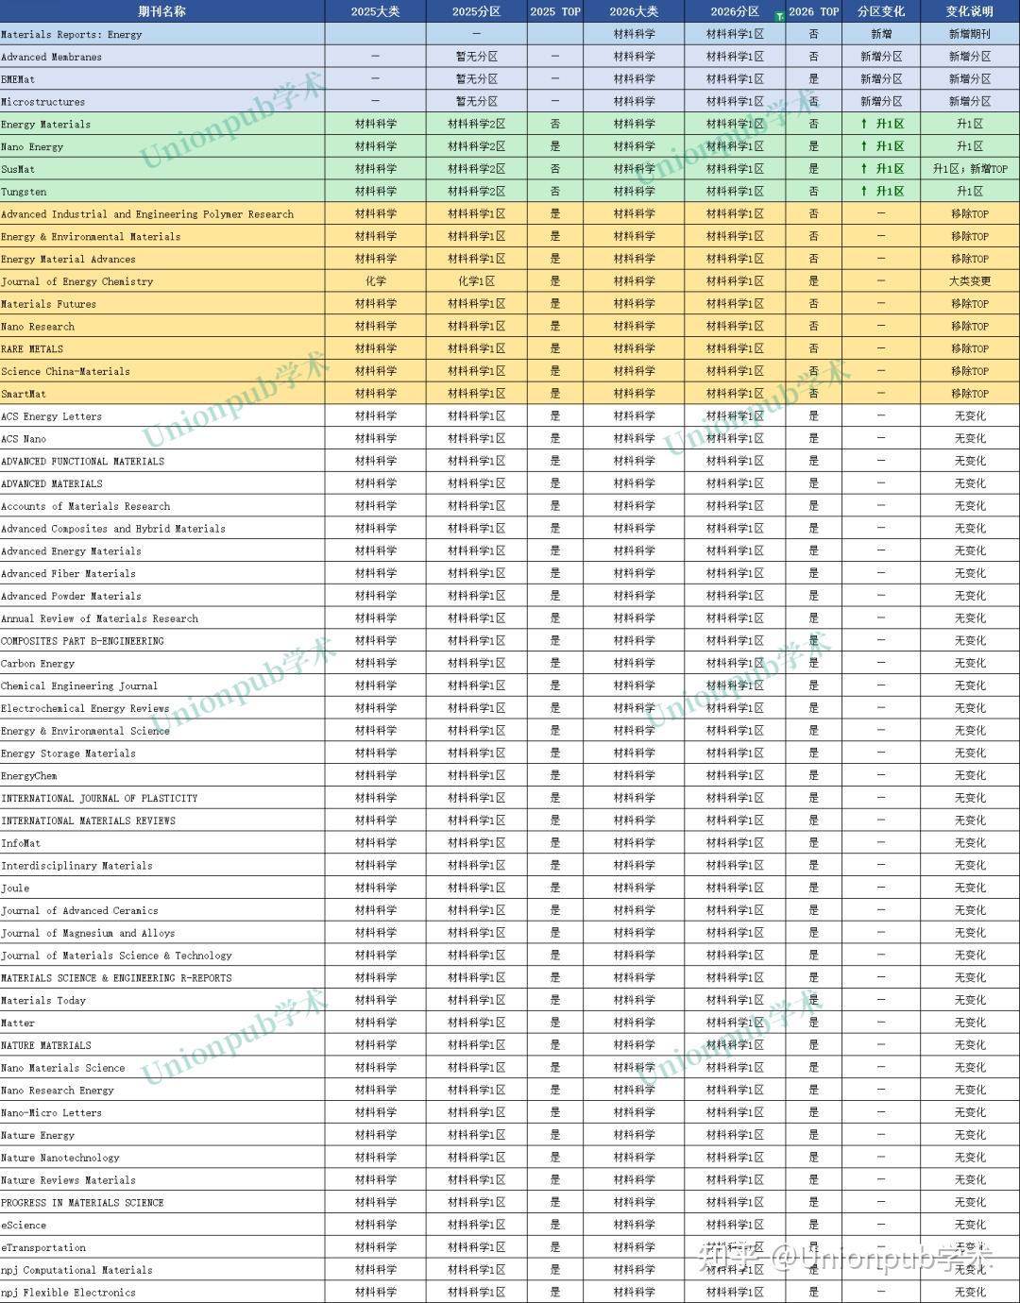Select the 分区变化 column header
1020x1303 pixels.
(881, 11)
